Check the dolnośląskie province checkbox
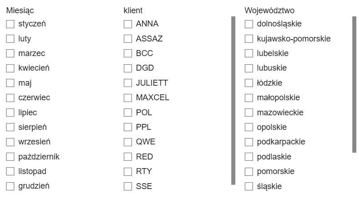Viewport: 359px width, 200px height. [x=249, y=24]
